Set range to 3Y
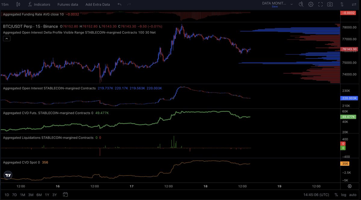361x200 pixels. click(x=54, y=195)
